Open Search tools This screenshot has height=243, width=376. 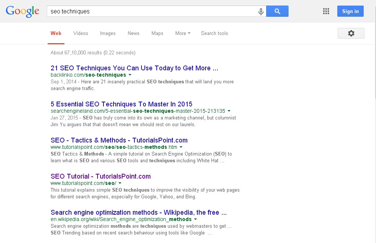[x=214, y=33]
